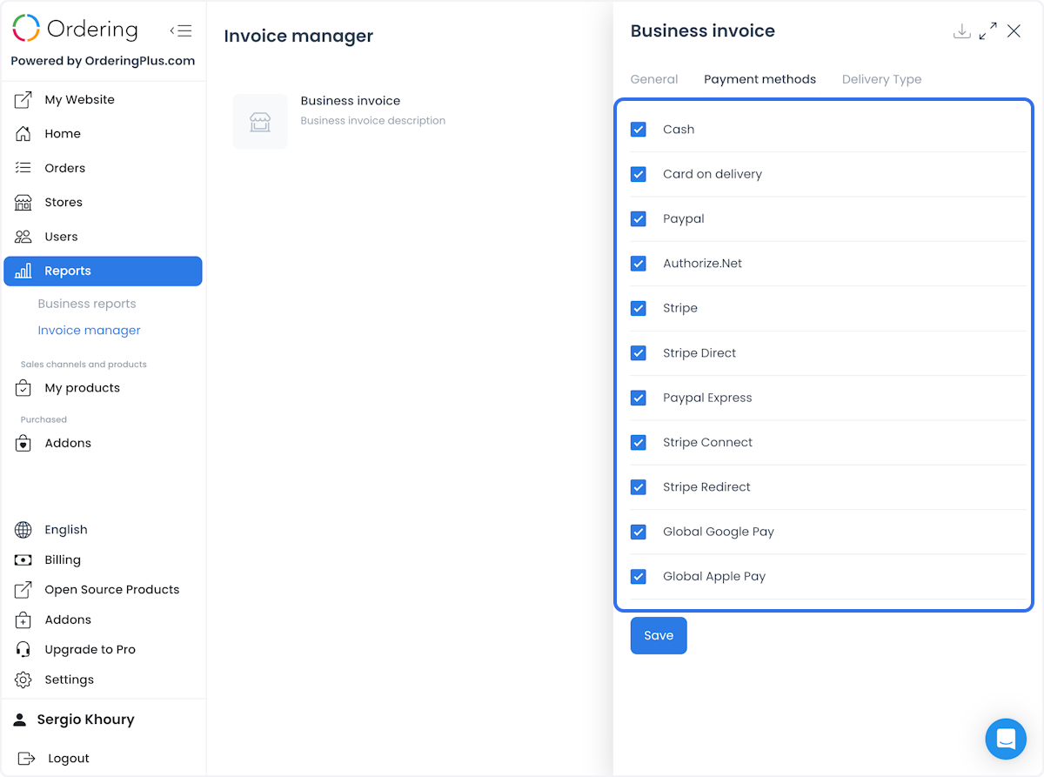Viewport: 1044px width, 777px height.
Task: Uncheck Card on delivery checkbox
Action: (639, 174)
